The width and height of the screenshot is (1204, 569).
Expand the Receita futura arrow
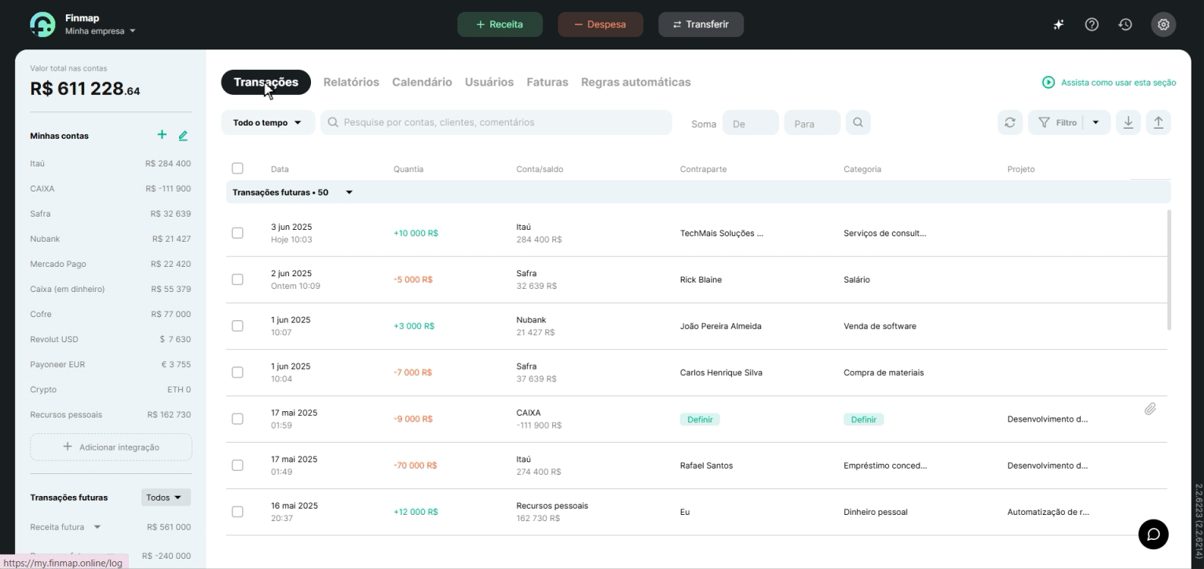pyautogui.click(x=97, y=527)
